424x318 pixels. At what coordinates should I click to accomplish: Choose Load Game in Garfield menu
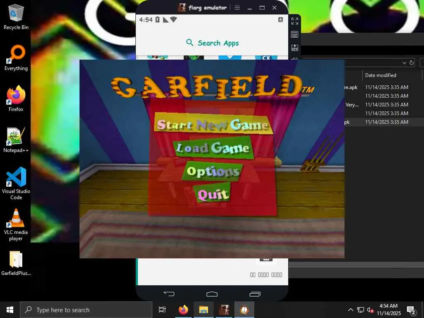pyautogui.click(x=213, y=147)
